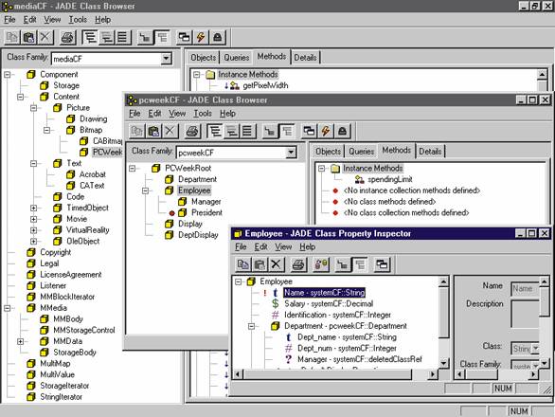This screenshot has height=417, width=555.
Task: Click the Paste icon in Property Inspector toolbar
Action: click(260, 264)
